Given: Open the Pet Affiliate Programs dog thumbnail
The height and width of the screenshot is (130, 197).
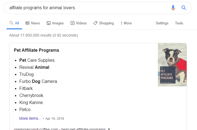Looking at the screenshot, I should 172,65.
